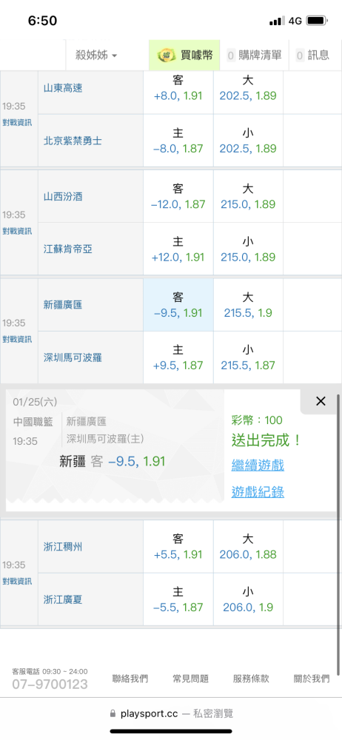Click the 遊戲紀錄 link
Image resolution: width=342 pixels, height=740 pixels.
coord(258,492)
